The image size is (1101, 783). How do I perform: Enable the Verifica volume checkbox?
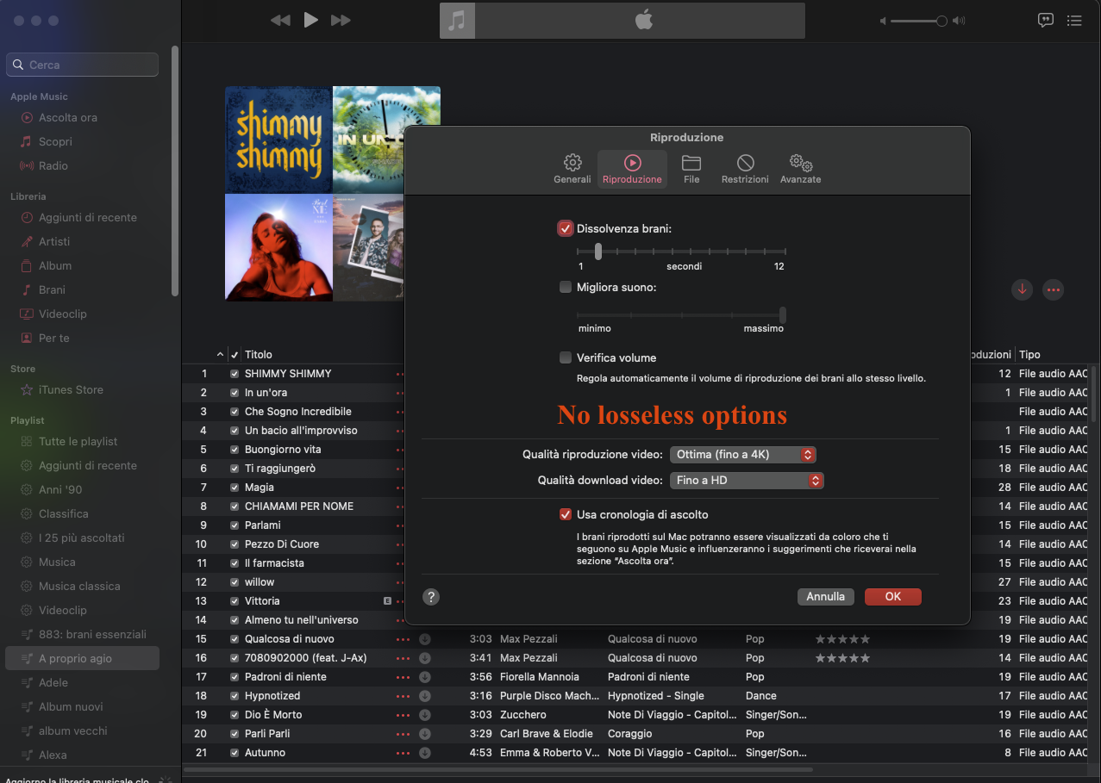point(566,357)
